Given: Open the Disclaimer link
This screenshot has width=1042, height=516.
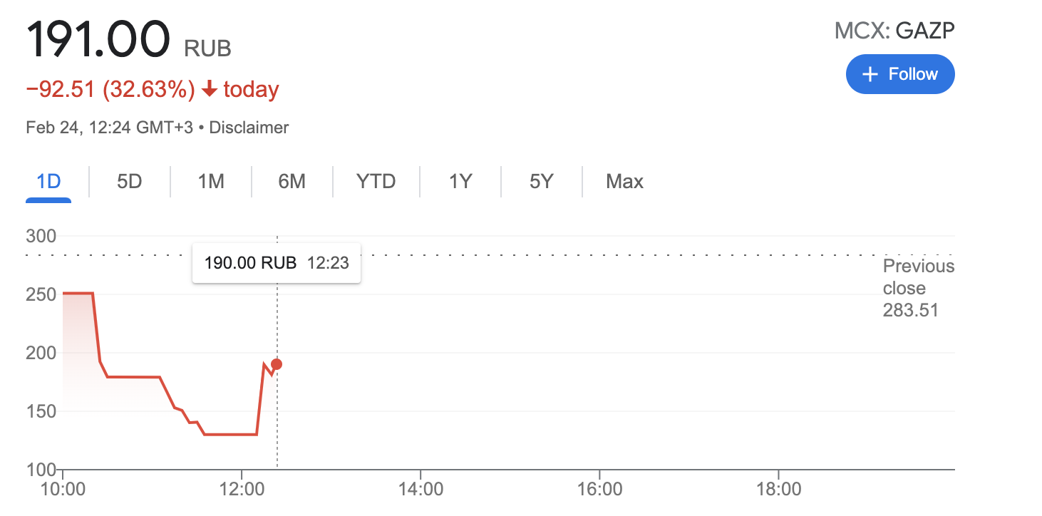Looking at the screenshot, I should pos(249,128).
